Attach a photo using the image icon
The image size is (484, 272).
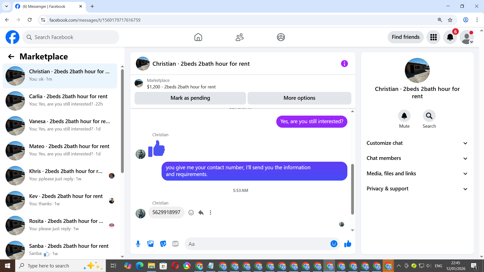[x=150, y=244]
